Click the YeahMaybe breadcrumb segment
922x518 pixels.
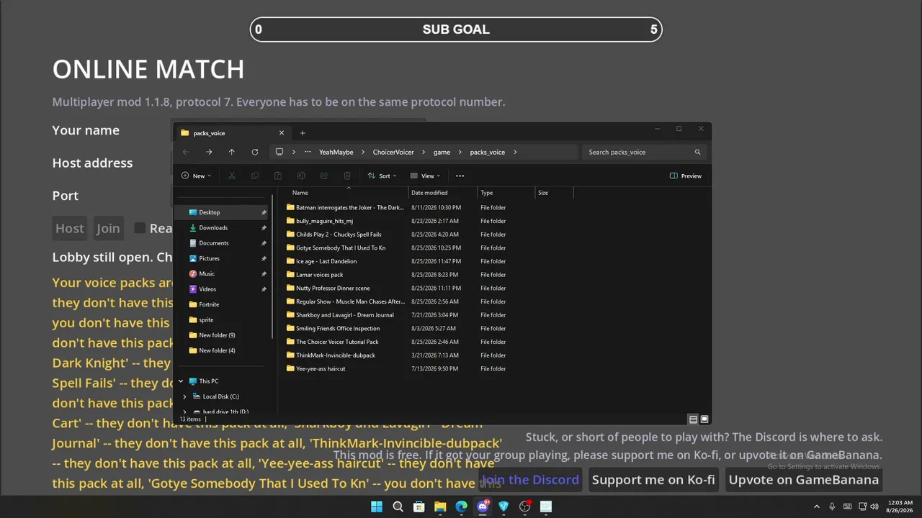(x=336, y=152)
